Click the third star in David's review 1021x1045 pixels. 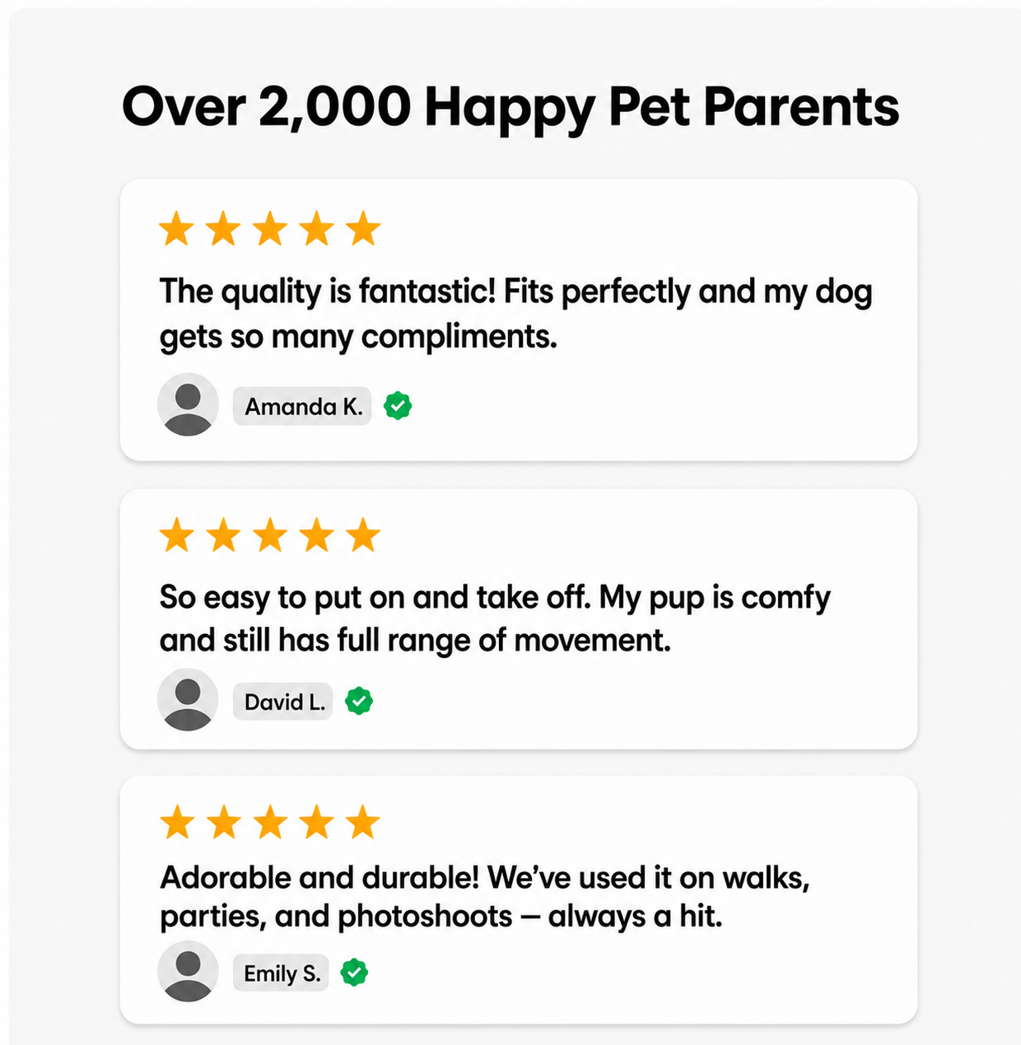click(x=270, y=535)
